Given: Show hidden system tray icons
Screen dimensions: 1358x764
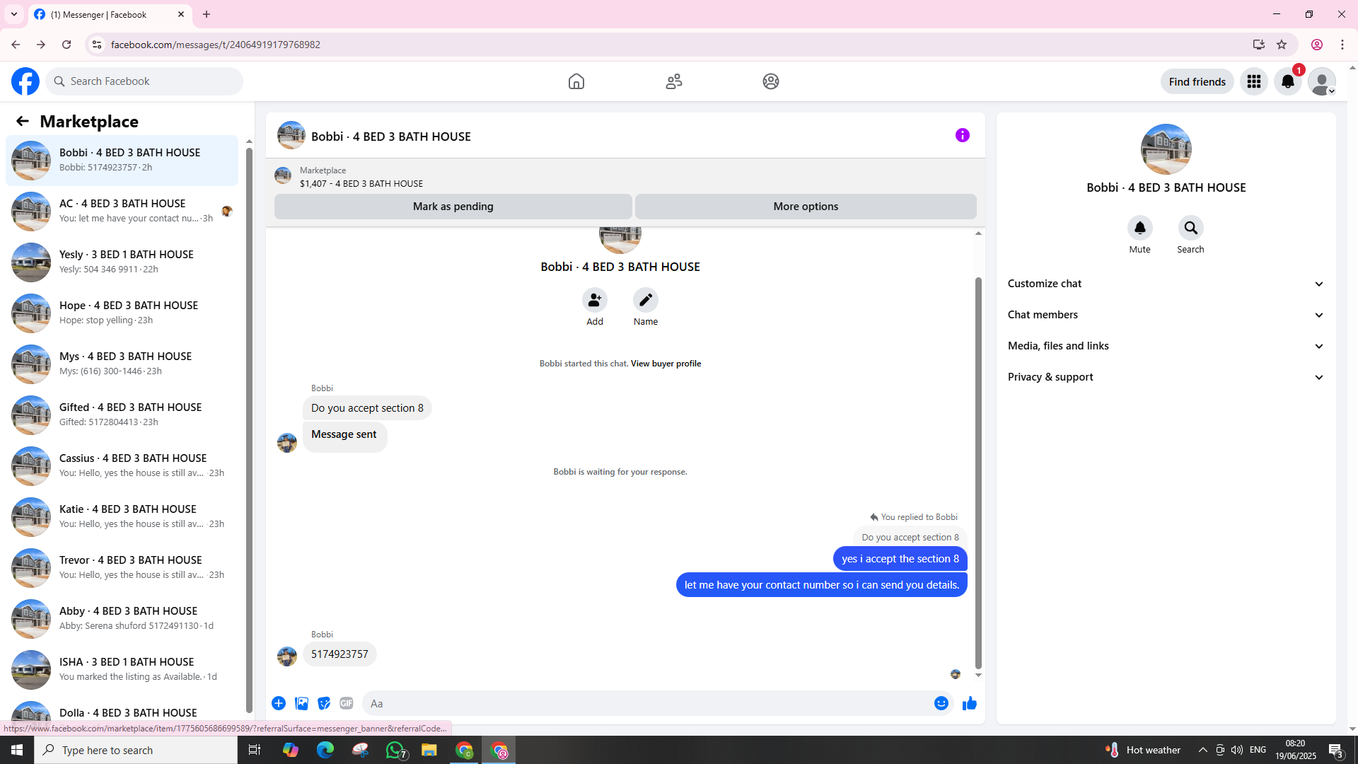Looking at the screenshot, I should point(1203,750).
